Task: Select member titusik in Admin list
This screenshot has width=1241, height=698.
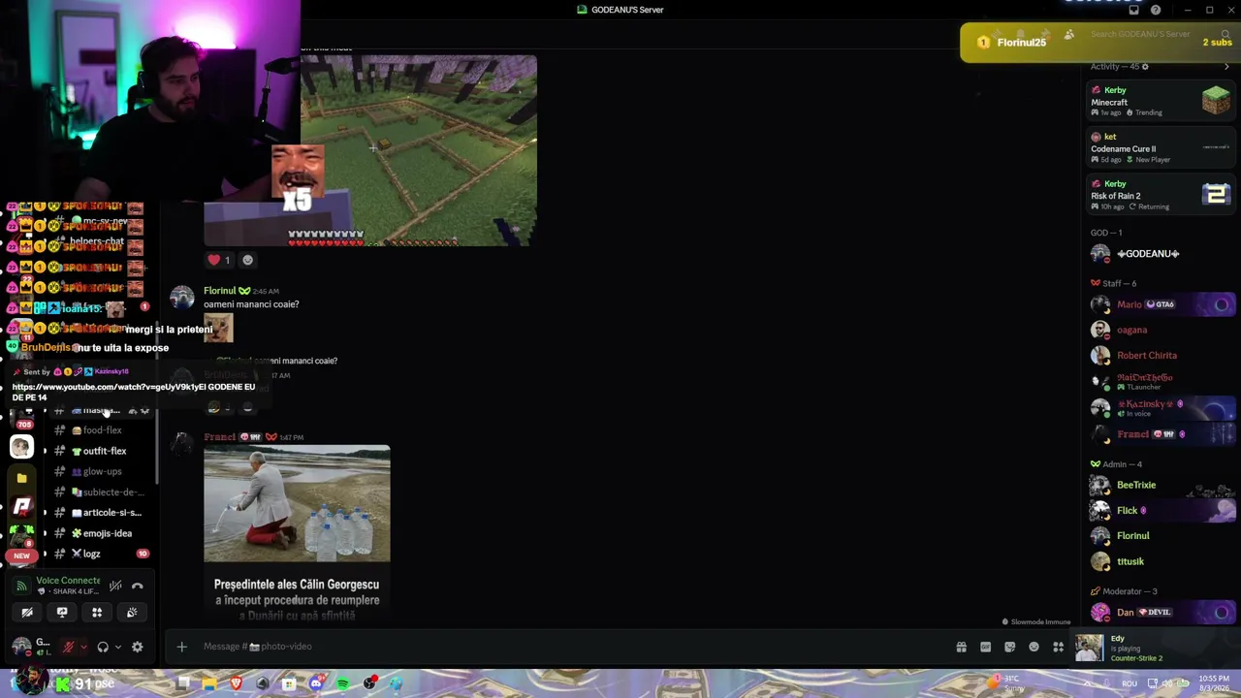Action: (1161, 561)
